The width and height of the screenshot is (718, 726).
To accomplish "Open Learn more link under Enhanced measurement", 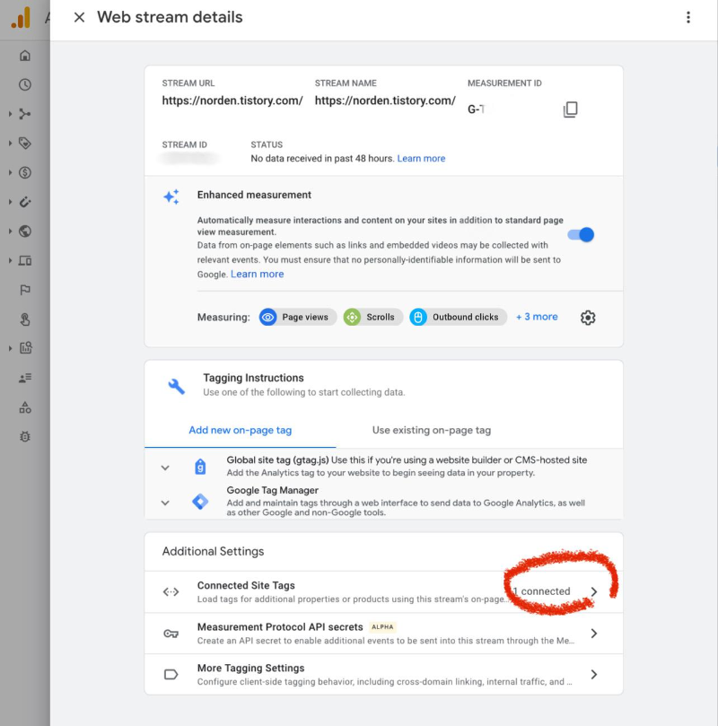I will [x=257, y=274].
